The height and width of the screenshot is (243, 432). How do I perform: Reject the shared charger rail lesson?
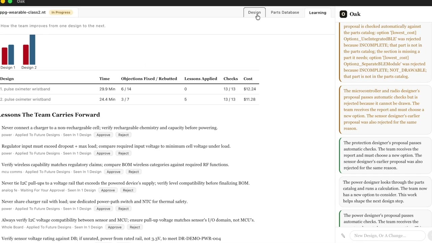point(123,209)
